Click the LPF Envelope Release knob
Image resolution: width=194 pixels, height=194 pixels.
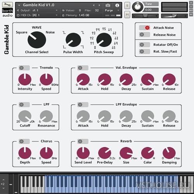(x=169, y=116)
